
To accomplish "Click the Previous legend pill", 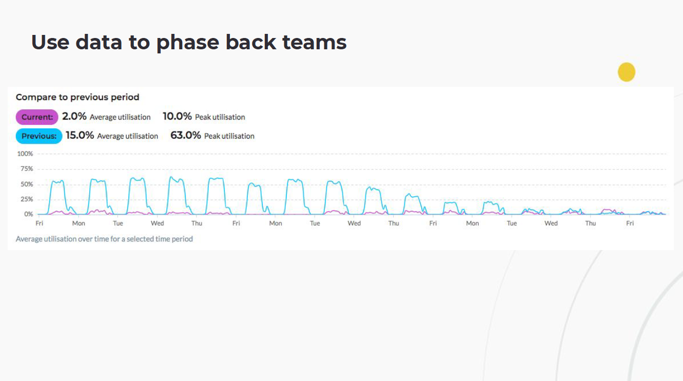I will pyautogui.click(x=39, y=136).
